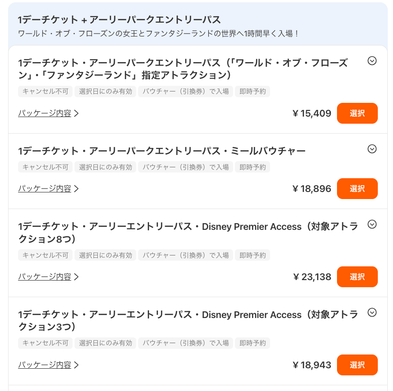Expand the Meal Voucher ticket package details

coord(372,149)
